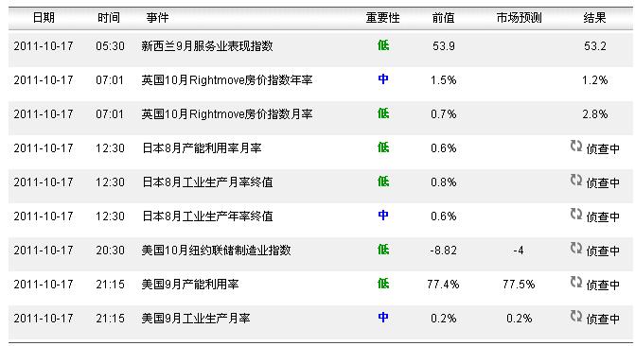Image resolution: width=635 pixels, height=346 pixels.
Task: Open event 新西兰9月服务业表现指数
Action: [207, 46]
